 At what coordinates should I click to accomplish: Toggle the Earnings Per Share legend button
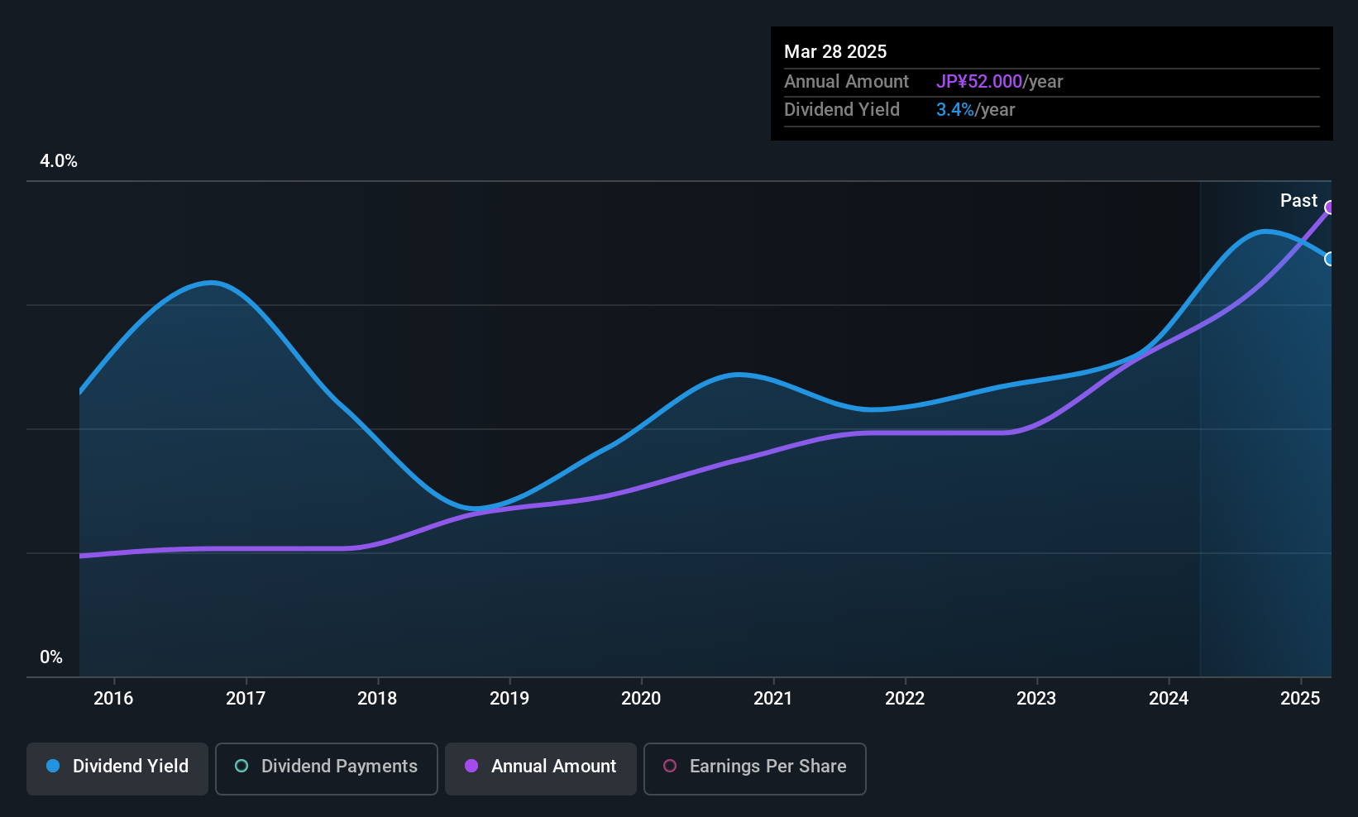coord(755,768)
